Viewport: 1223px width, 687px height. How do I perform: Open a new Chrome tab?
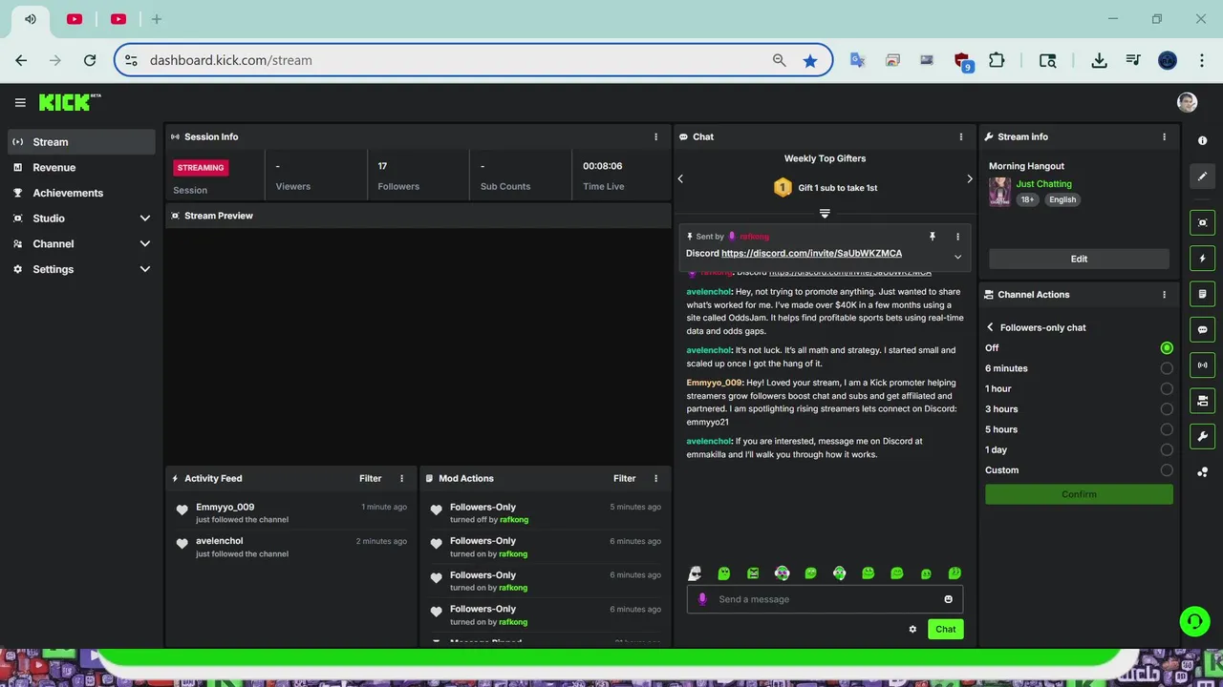click(157, 19)
